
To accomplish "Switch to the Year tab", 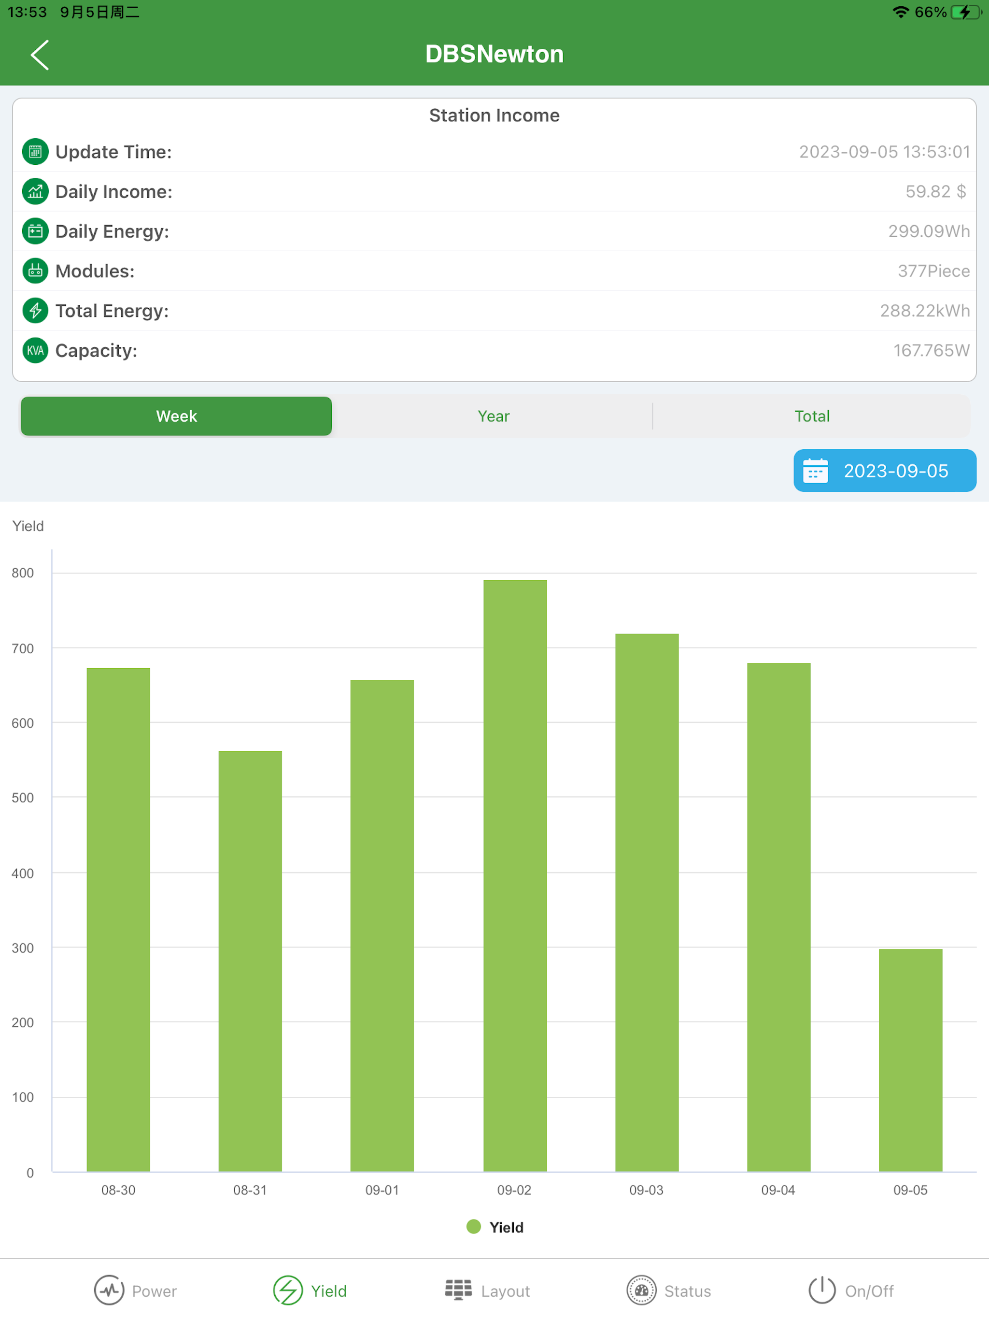I will [x=494, y=416].
